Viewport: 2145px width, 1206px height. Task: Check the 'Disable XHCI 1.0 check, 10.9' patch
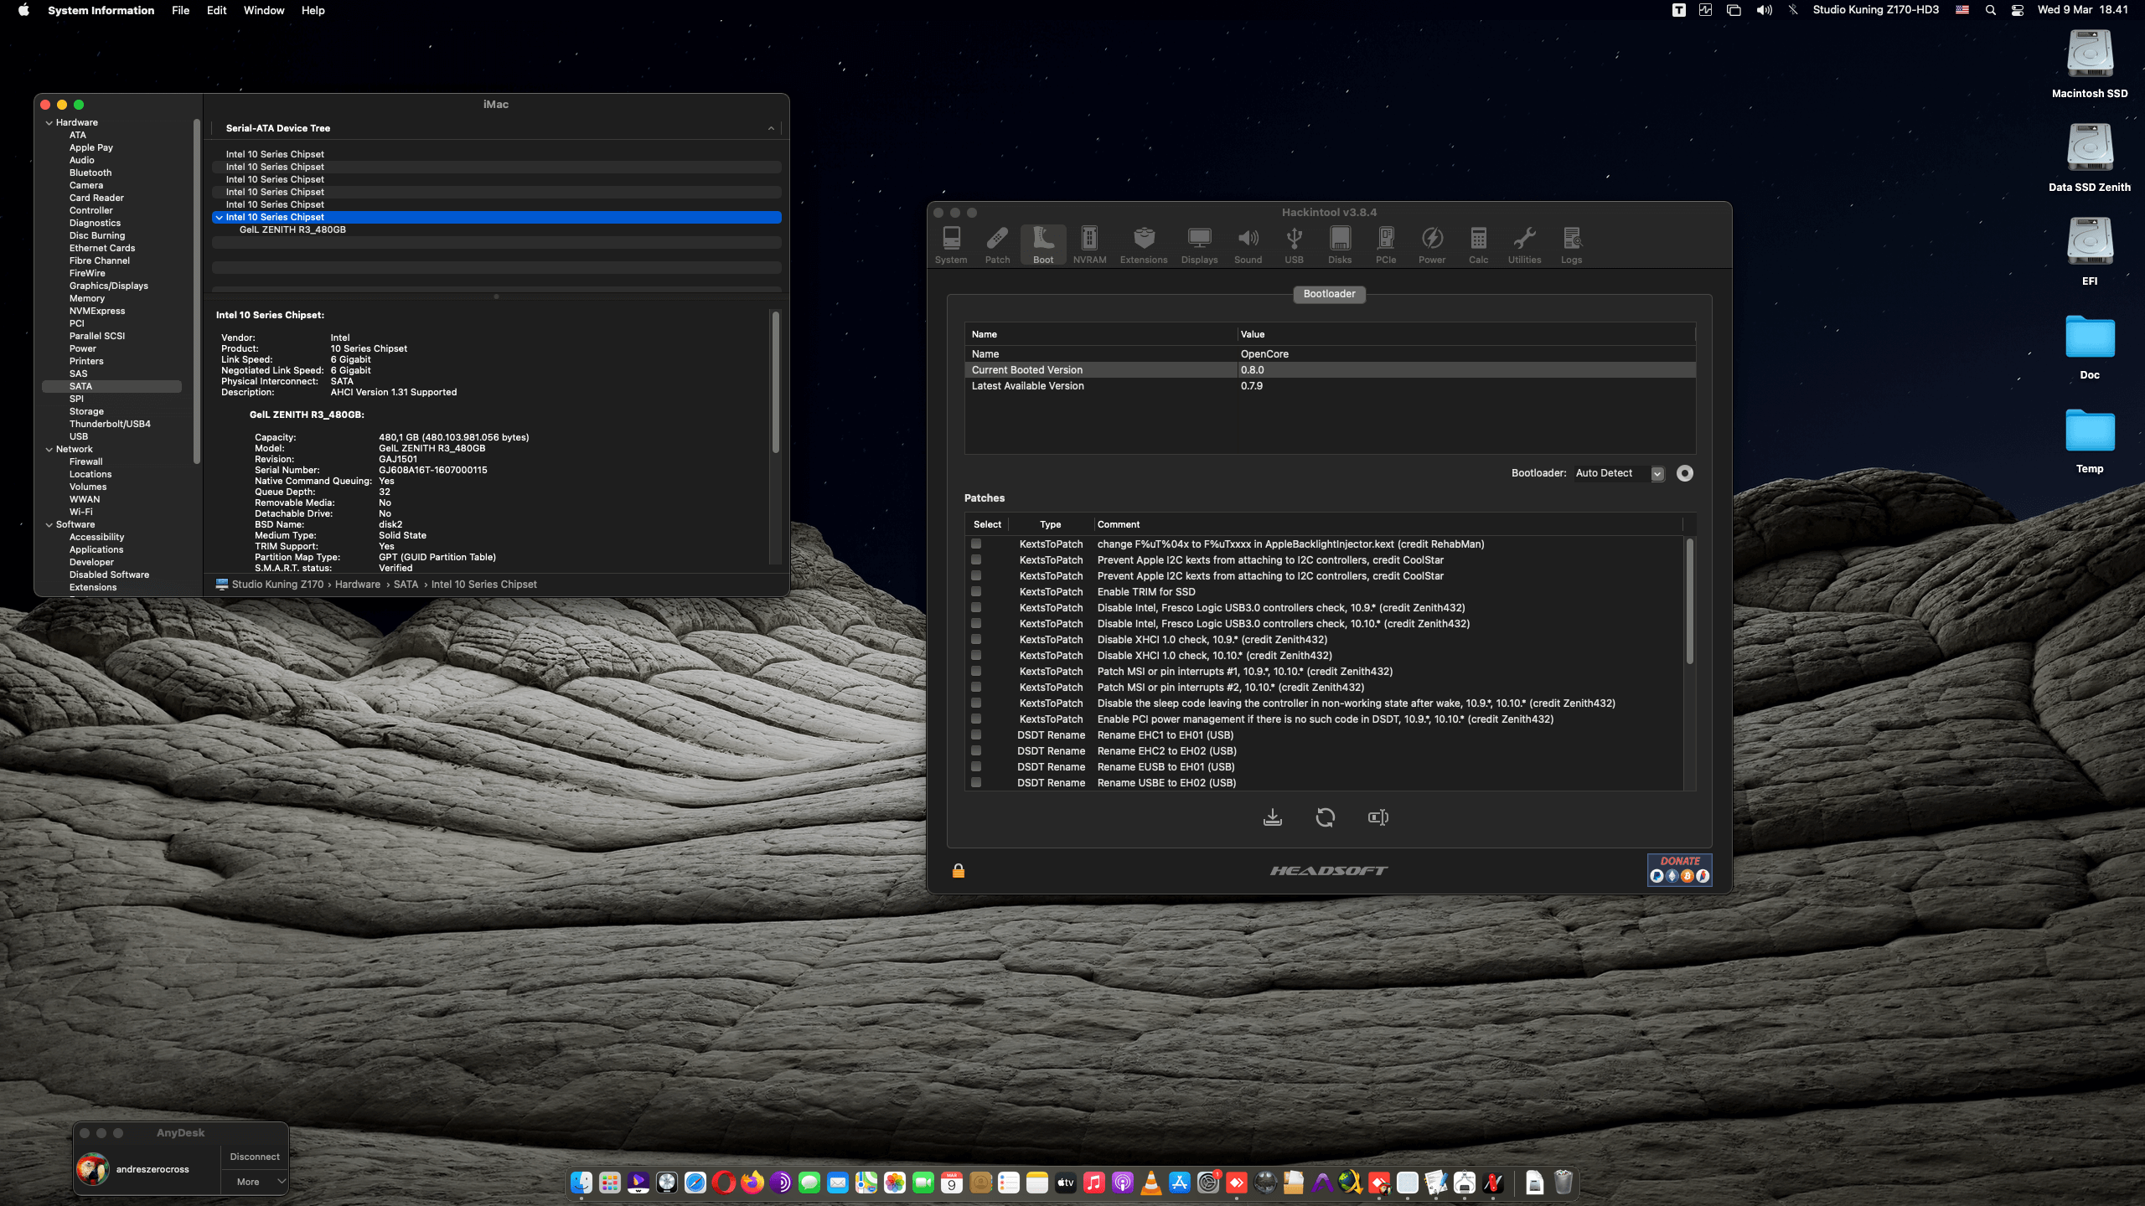pos(975,639)
